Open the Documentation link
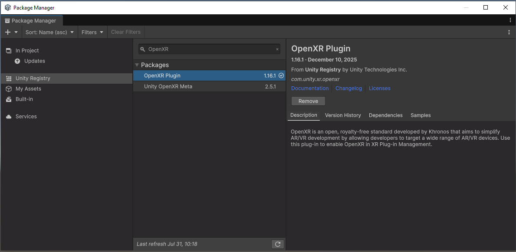This screenshot has width=516, height=252. tap(310, 88)
